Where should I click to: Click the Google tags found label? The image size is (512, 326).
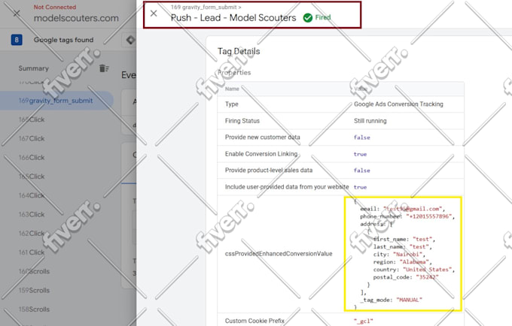point(63,40)
